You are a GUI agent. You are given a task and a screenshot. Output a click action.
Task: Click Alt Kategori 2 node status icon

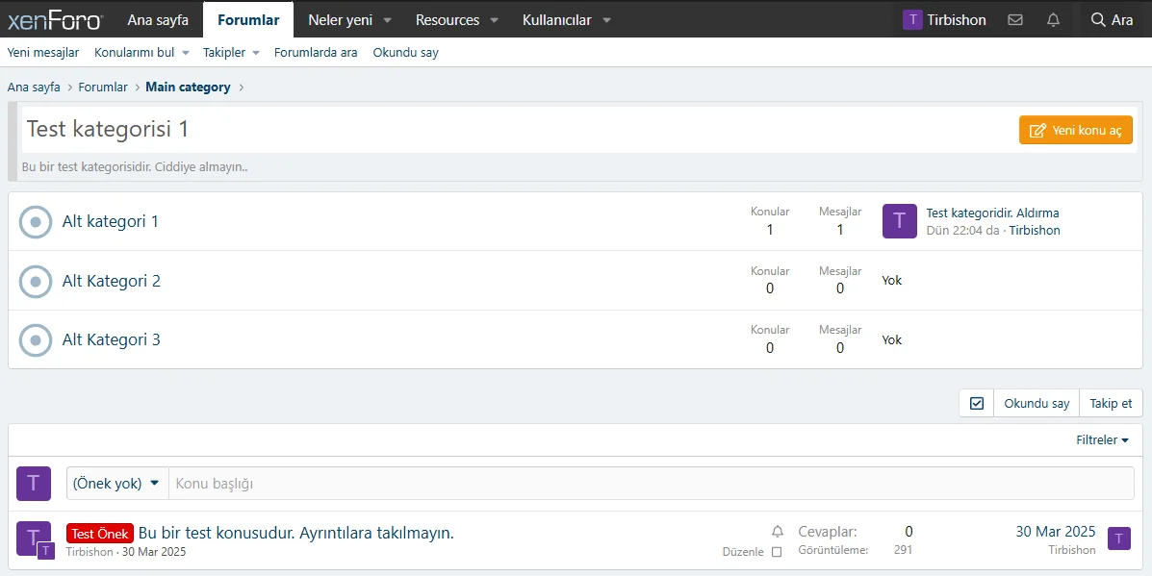coord(36,281)
